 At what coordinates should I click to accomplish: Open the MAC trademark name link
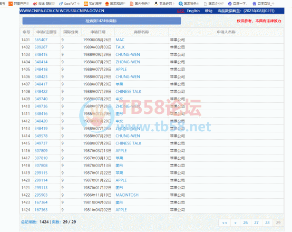(x=120, y=40)
